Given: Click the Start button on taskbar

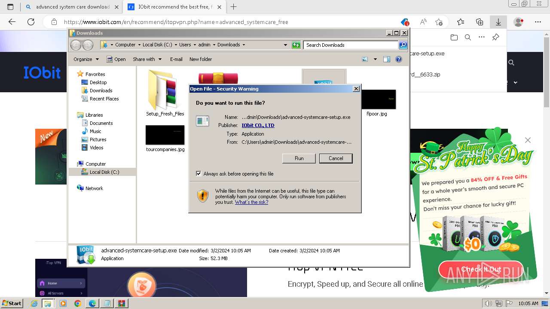Looking at the screenshot, I should click(12, 303).
